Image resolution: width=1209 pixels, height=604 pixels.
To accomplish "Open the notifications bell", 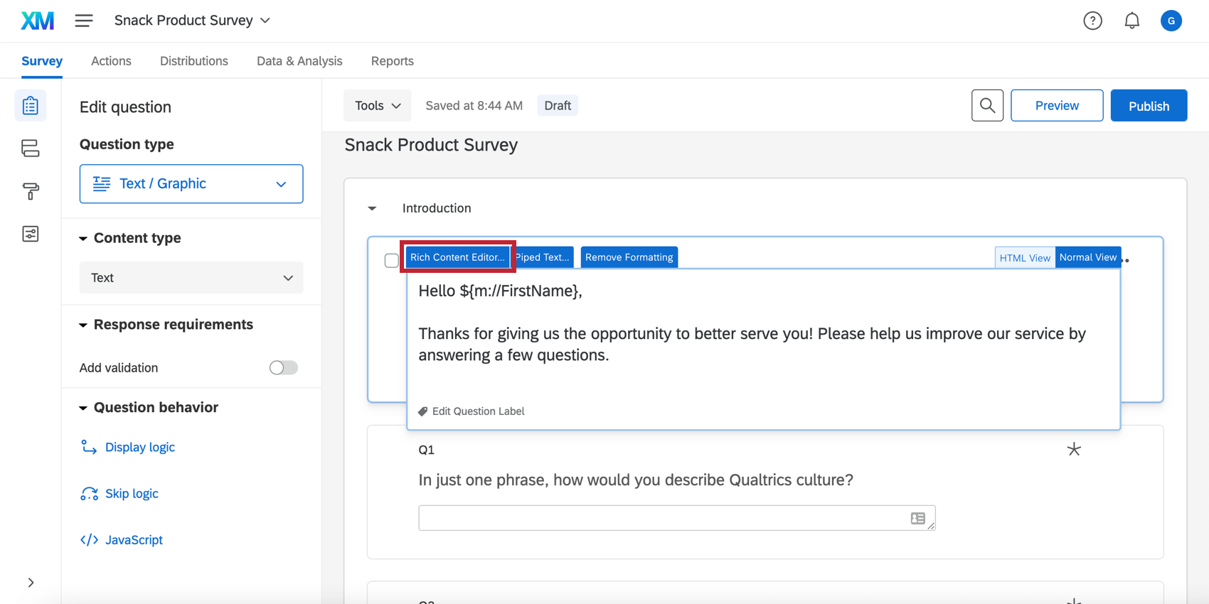I will click(x=1131, y=21).
